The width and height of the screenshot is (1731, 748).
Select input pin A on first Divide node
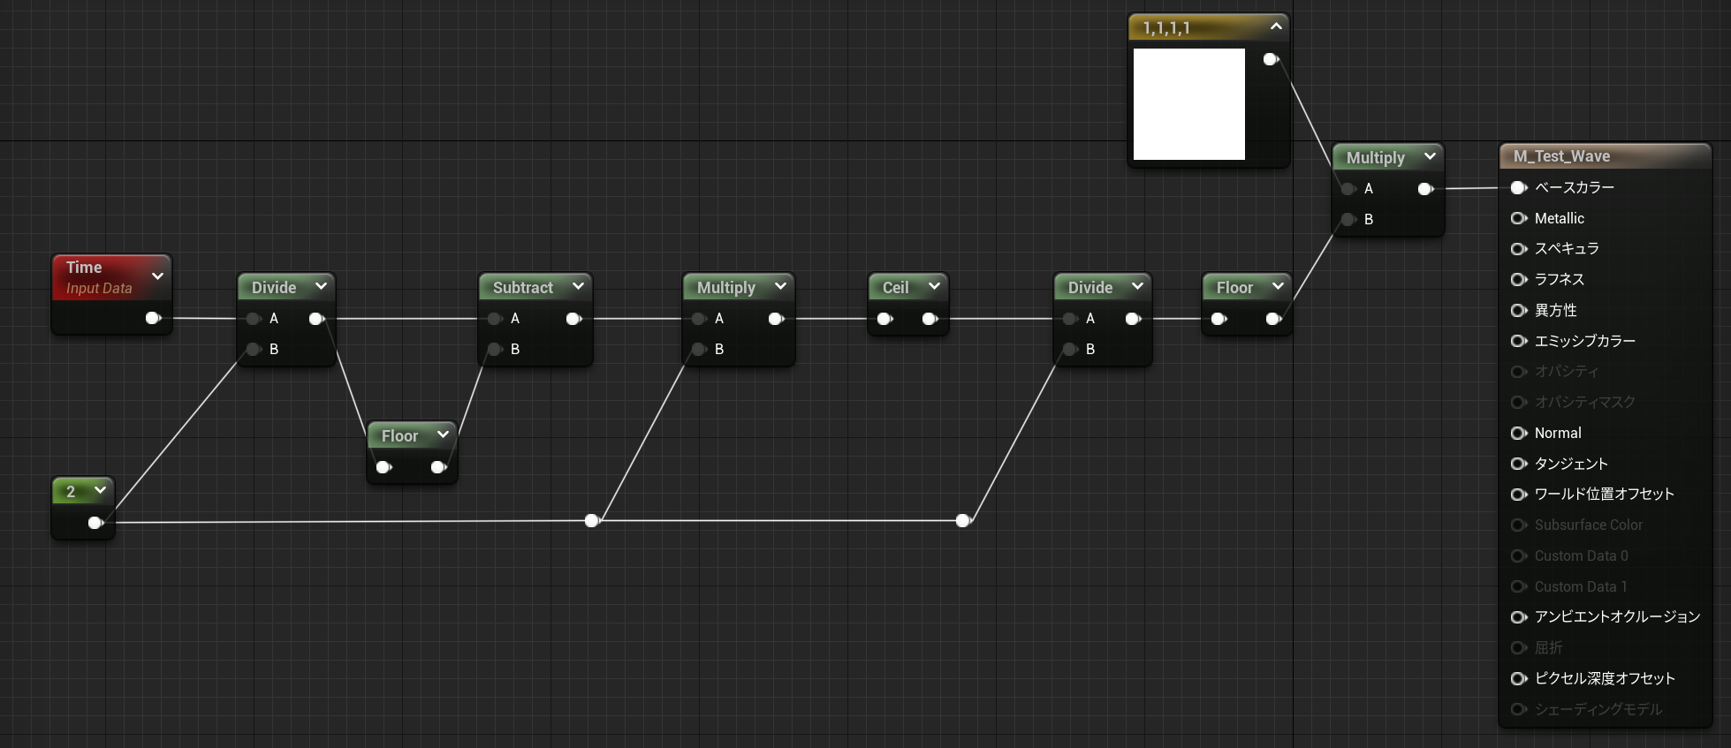tap(254, 319)
